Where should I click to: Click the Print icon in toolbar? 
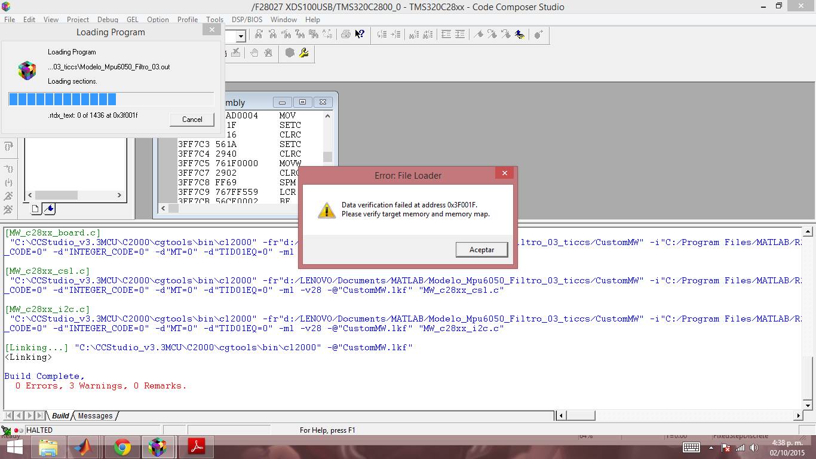345,34
